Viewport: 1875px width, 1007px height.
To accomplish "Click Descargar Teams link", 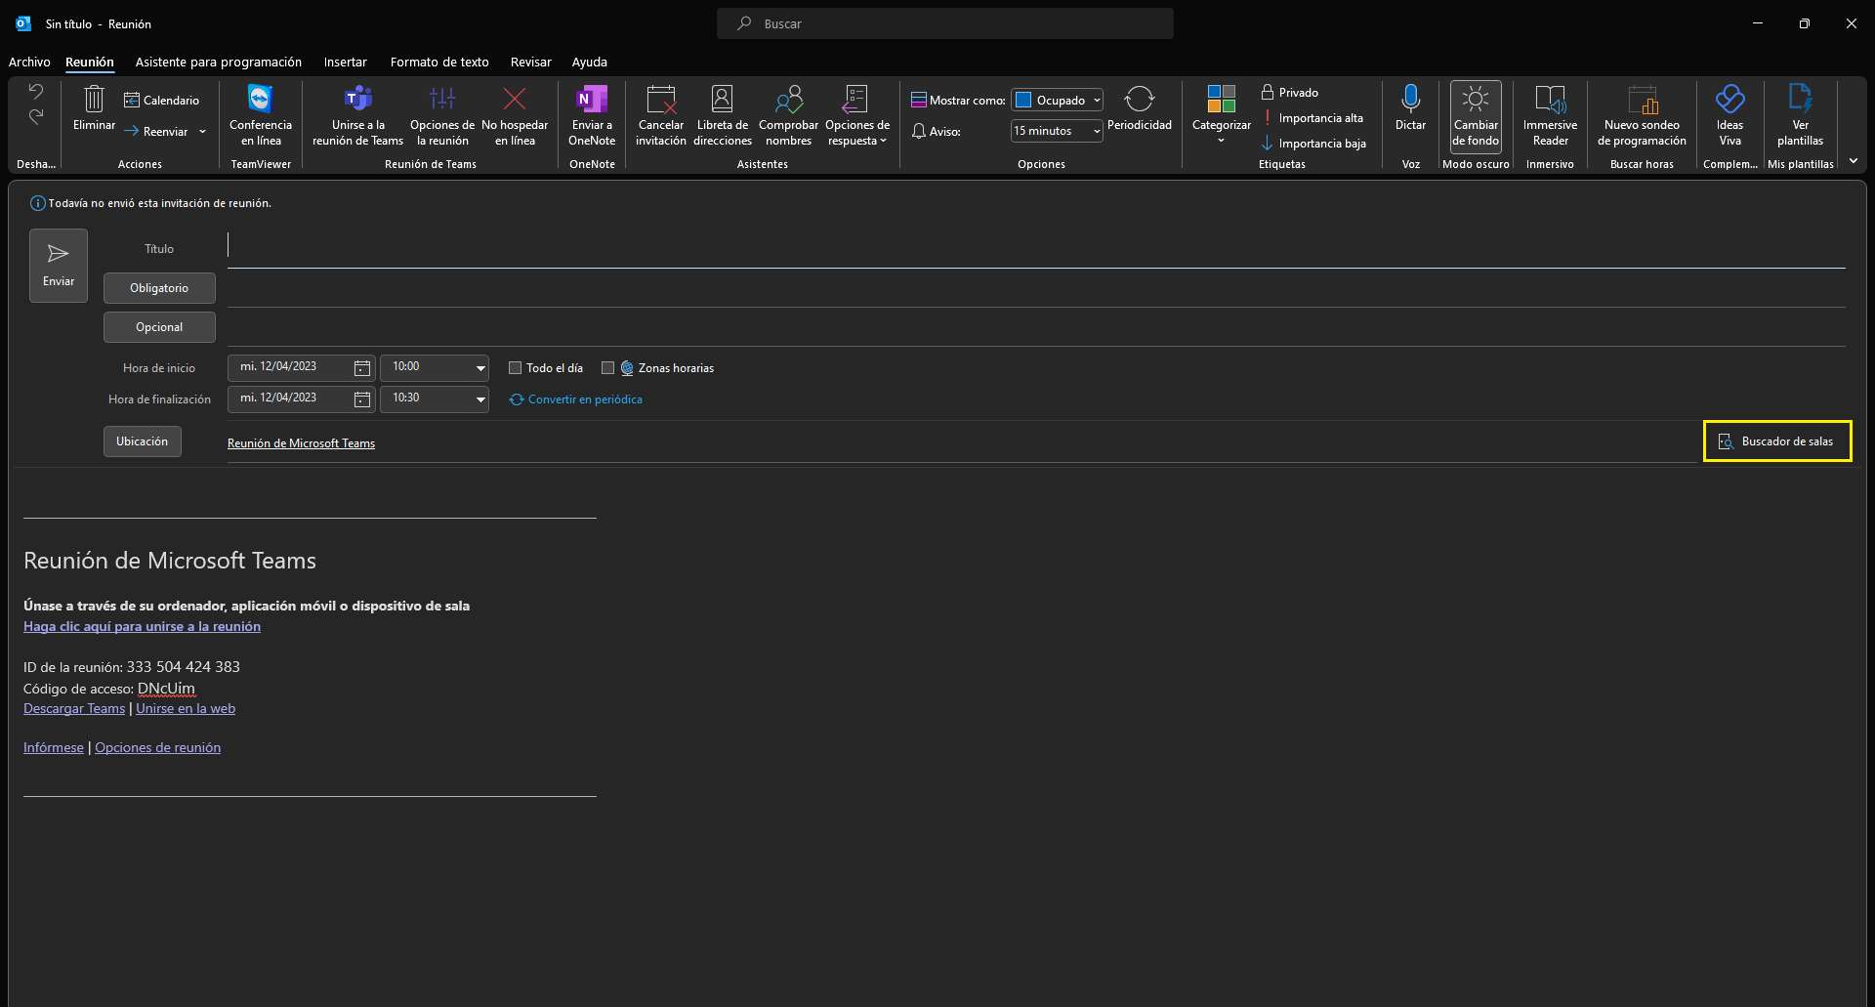I will pos(74,709).
